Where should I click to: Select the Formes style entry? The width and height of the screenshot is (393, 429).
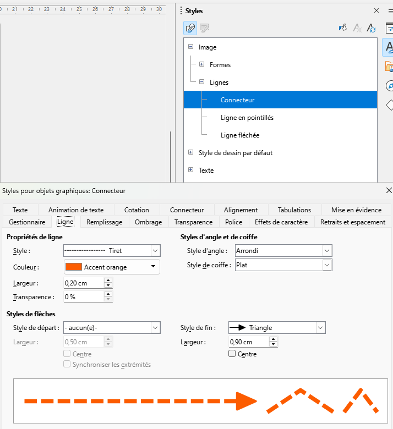point(220,65)
